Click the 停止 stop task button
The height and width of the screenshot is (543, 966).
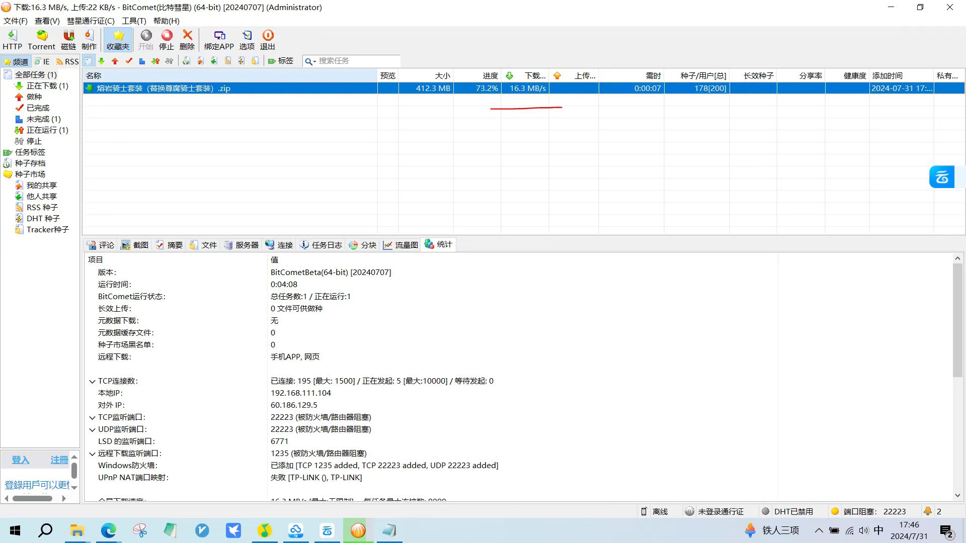coord(167,40)
